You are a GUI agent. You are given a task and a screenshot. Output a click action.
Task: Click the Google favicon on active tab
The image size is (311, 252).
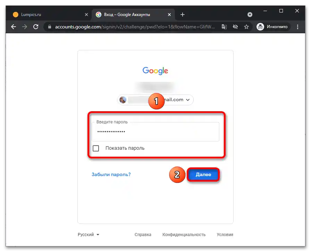click(x=99, y=15)
